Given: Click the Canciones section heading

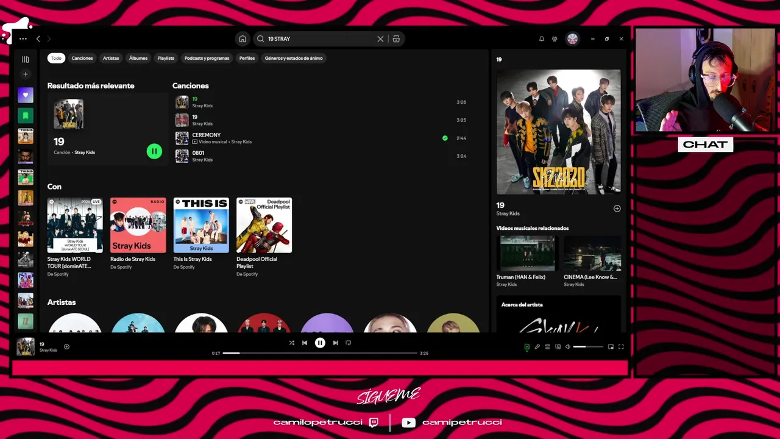Looking at the screenshot, I should point(190,86).
